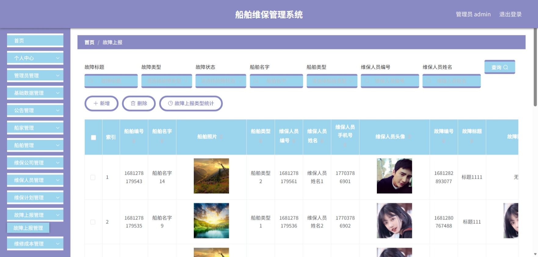Sort by 维保人员头像 column icon

tap(410, 137)
